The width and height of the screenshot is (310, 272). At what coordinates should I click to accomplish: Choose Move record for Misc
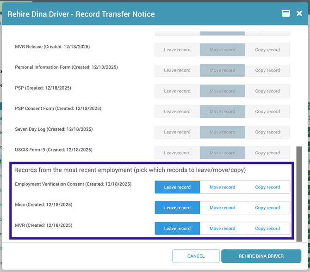[x=222, y=208]
